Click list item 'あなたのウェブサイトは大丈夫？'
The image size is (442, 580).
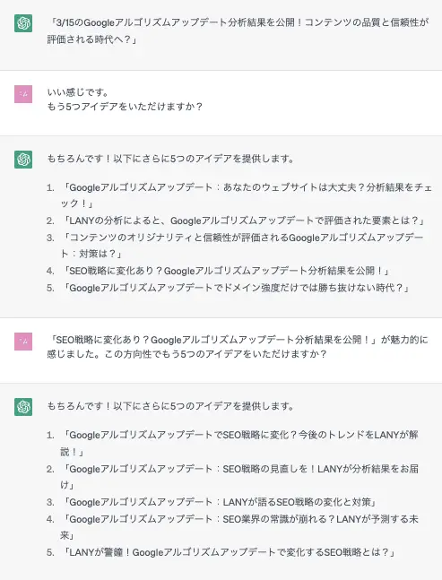coord(247,195)
